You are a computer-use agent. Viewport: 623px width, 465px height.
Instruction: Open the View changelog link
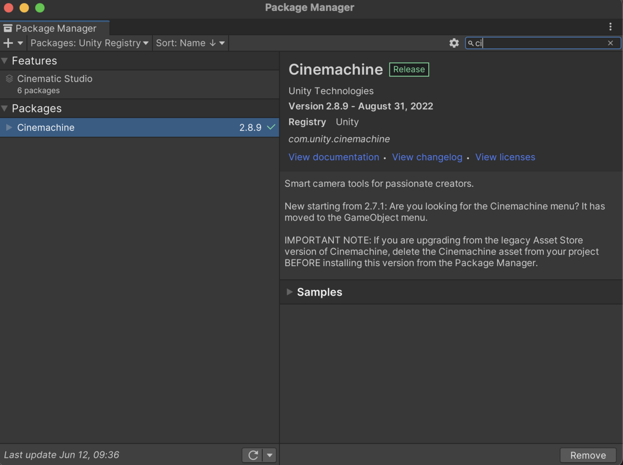pos(427,157)
